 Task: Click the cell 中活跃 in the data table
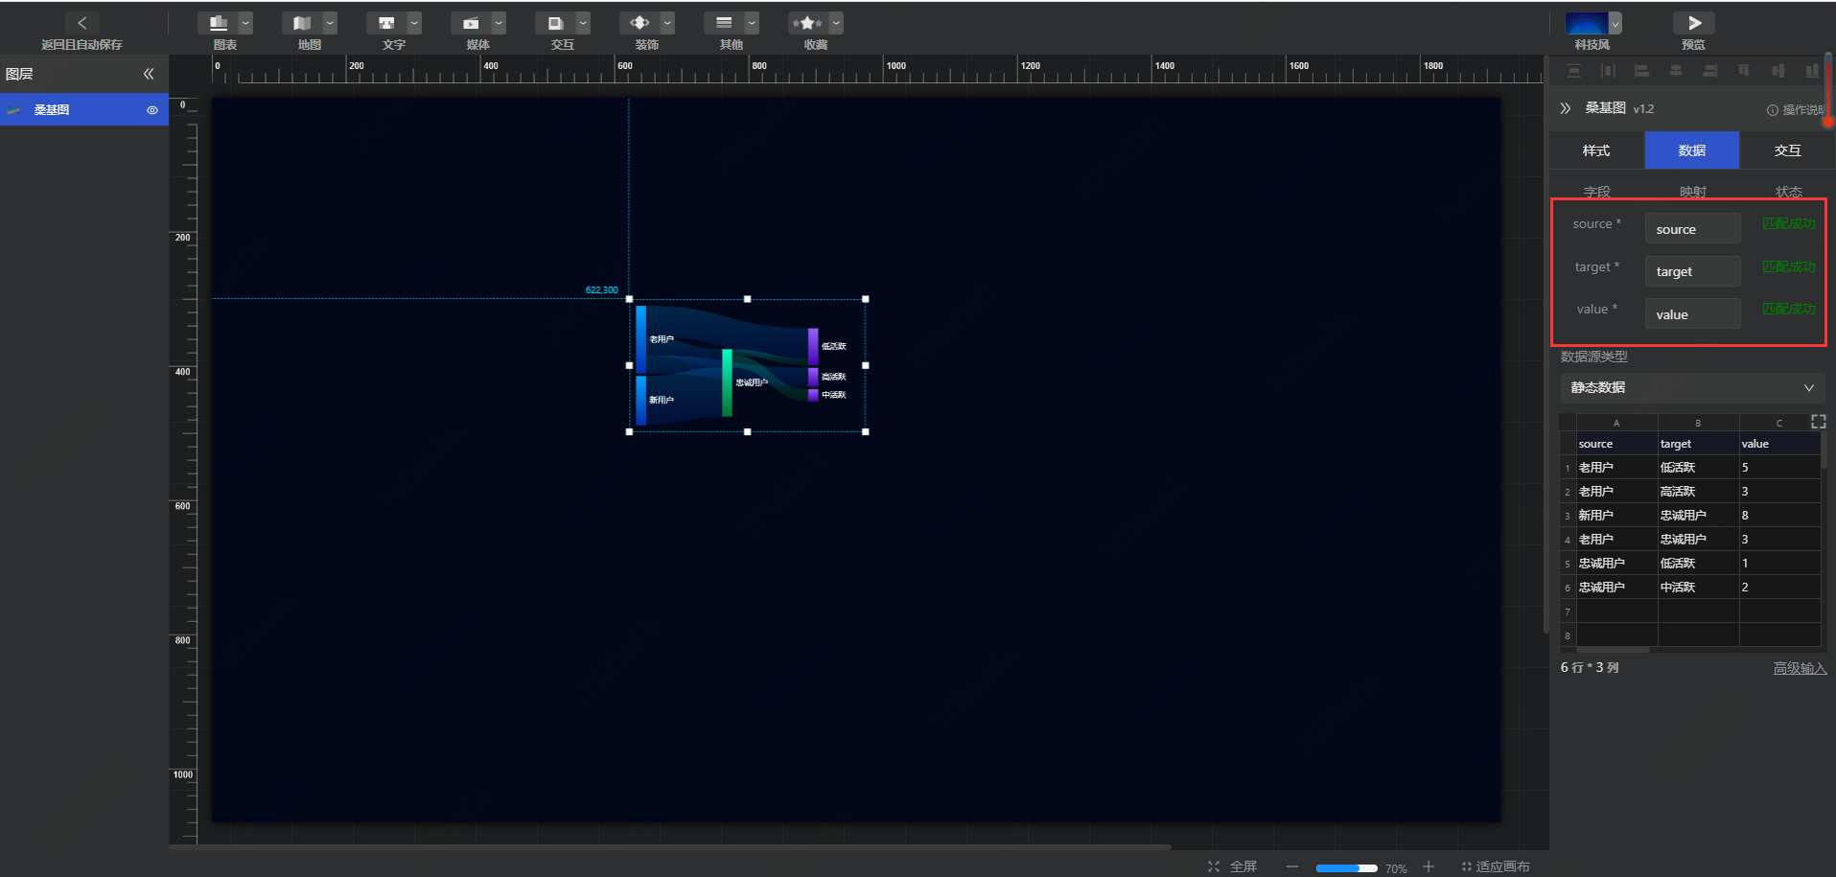point(1698,588)
